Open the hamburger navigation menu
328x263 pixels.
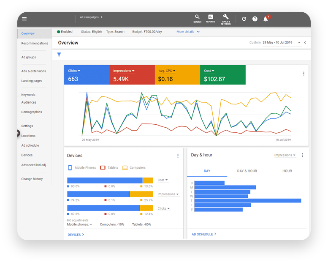[x=24, y=19]
